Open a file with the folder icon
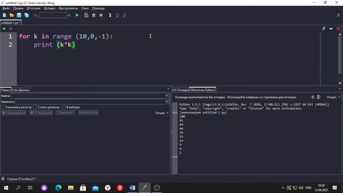The height and width of the screenshot is (193, 343). 12,15
